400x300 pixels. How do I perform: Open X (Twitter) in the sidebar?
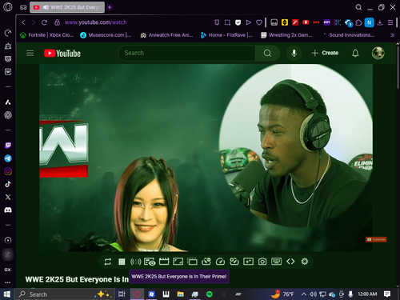point(8,197)
